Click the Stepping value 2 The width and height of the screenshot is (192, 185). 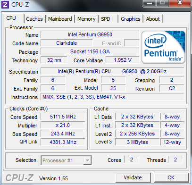tap(172, 80)
